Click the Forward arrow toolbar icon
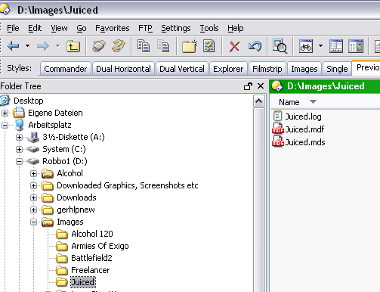Screen dimensions: 380x292 (x=43, y=46)
